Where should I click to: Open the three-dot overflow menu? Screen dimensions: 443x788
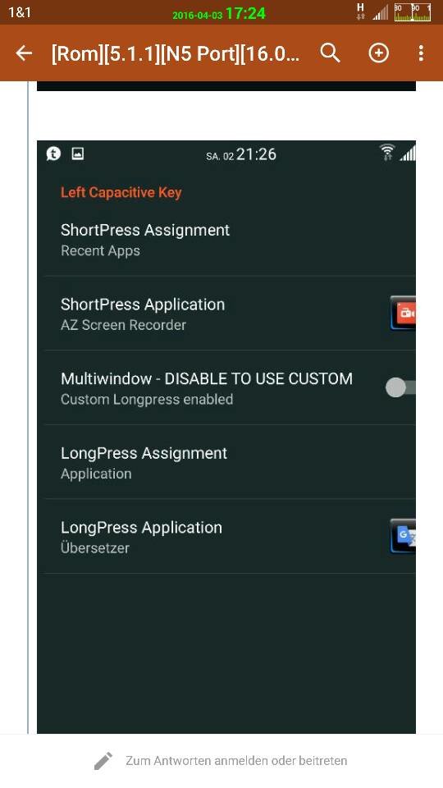(421, 53)
